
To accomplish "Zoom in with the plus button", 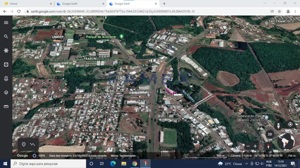I will (255, 146).
